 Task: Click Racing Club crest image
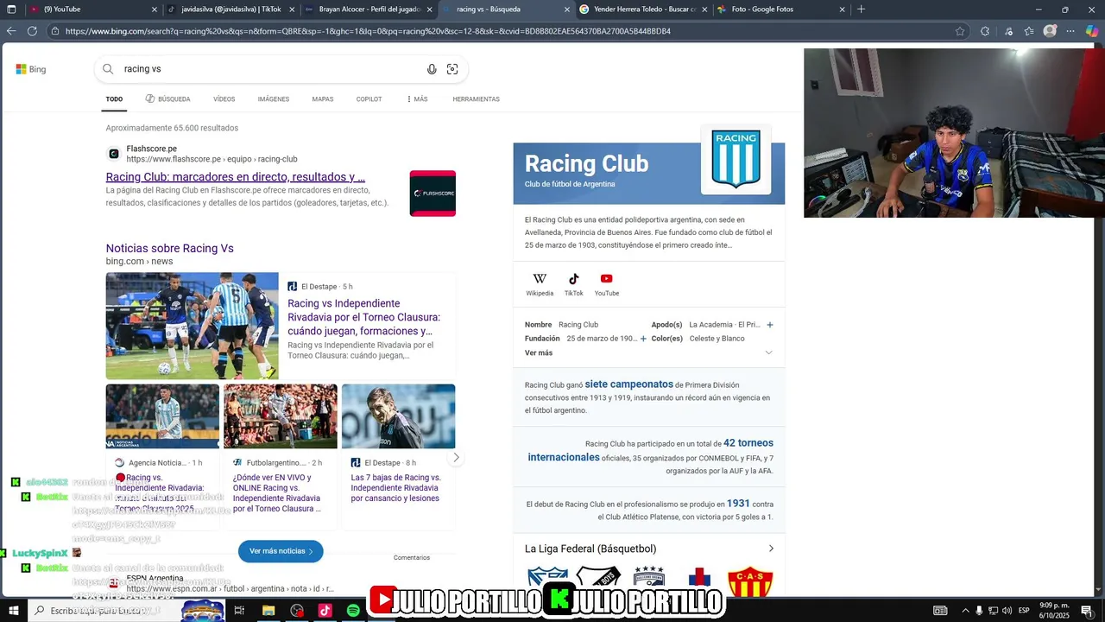pyautogui.click(x=736, y=158)
